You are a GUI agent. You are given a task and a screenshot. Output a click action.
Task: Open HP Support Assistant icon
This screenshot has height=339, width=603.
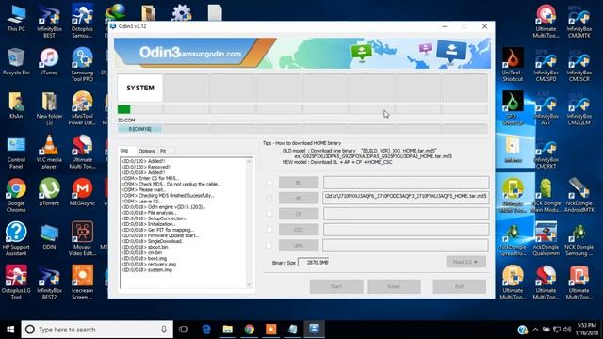[16, 239]
